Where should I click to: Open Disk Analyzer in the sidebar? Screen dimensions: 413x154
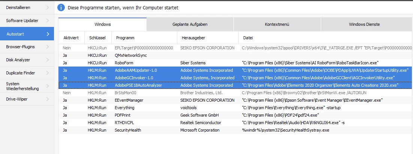[x=27, y=60]
